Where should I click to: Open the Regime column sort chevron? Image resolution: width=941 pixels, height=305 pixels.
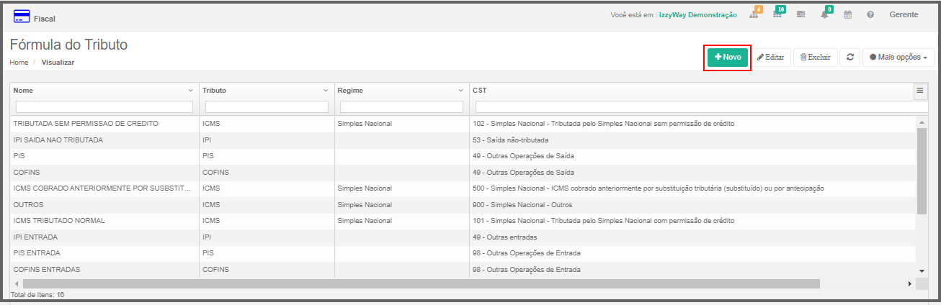point(460,91)
